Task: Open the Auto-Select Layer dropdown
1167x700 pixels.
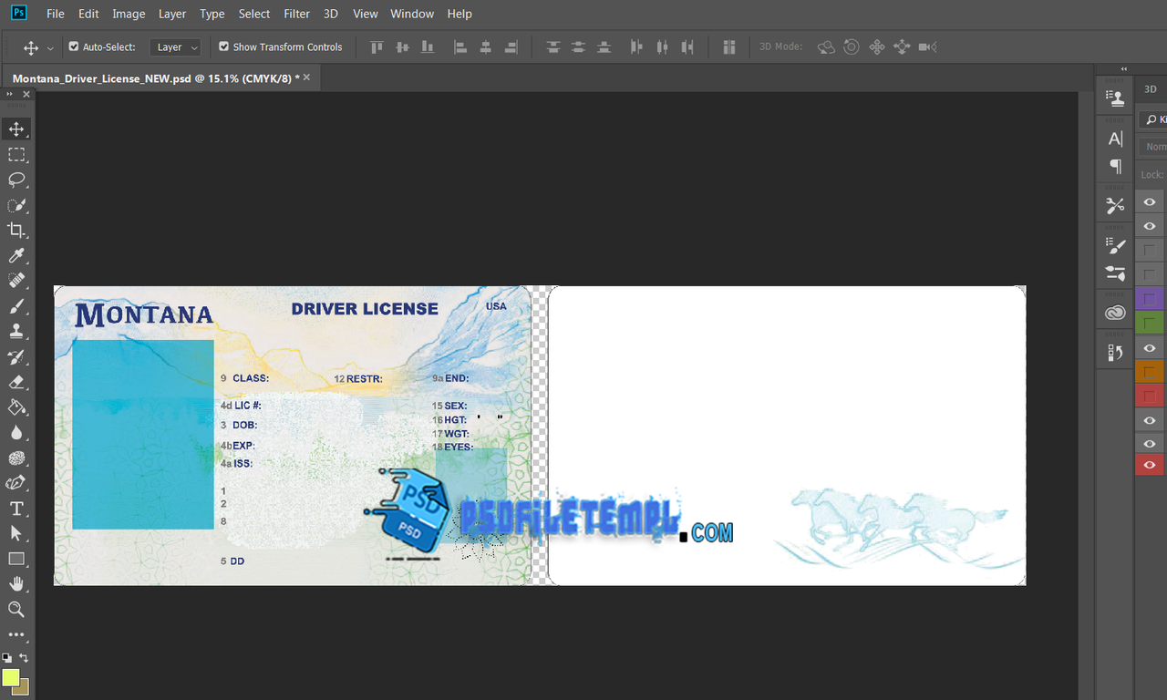Action: (x=175, y=46)
